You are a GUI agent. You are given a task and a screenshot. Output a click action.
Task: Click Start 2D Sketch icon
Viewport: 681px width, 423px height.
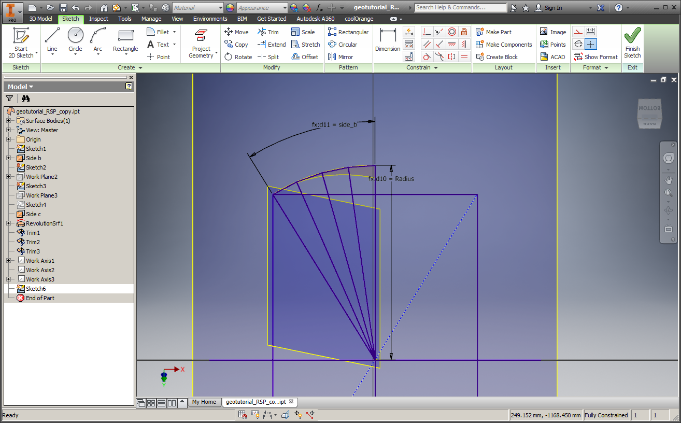click(21, 43)
